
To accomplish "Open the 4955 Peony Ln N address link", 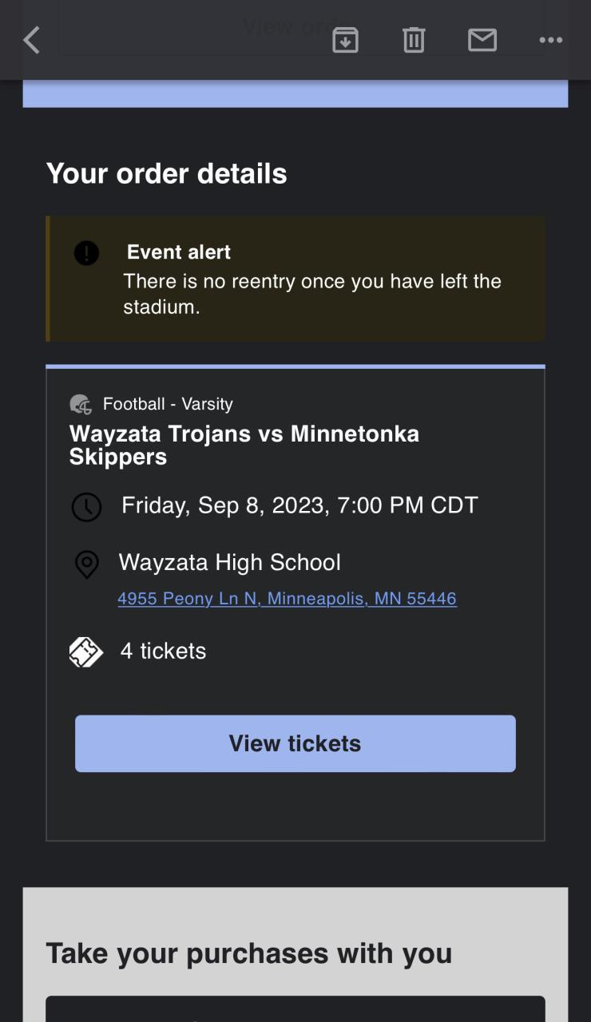I will (x=287, y=599).
